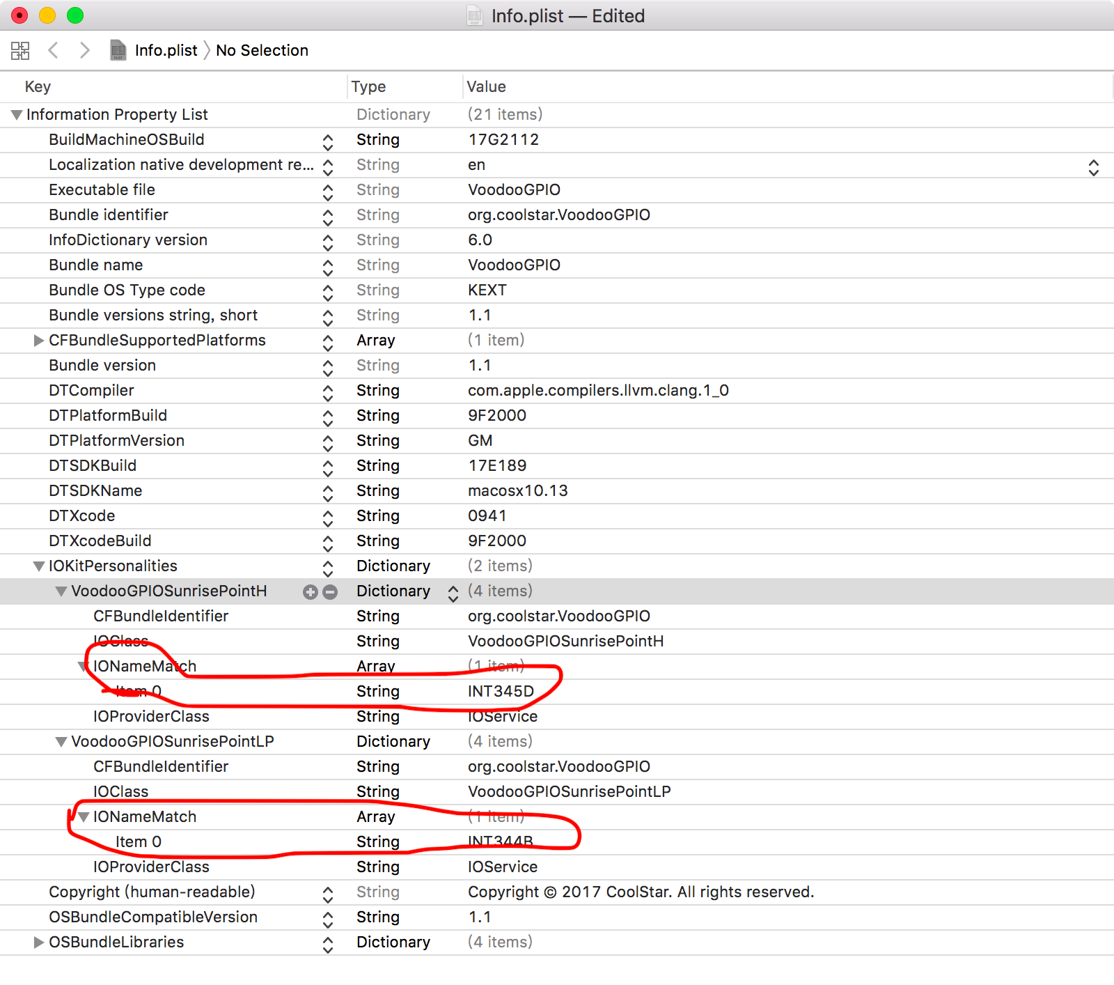Select DTCompiler value com.apple.compilers.llvm.clang.1_0
This screenshot has height=985, width=1114.
598,390
